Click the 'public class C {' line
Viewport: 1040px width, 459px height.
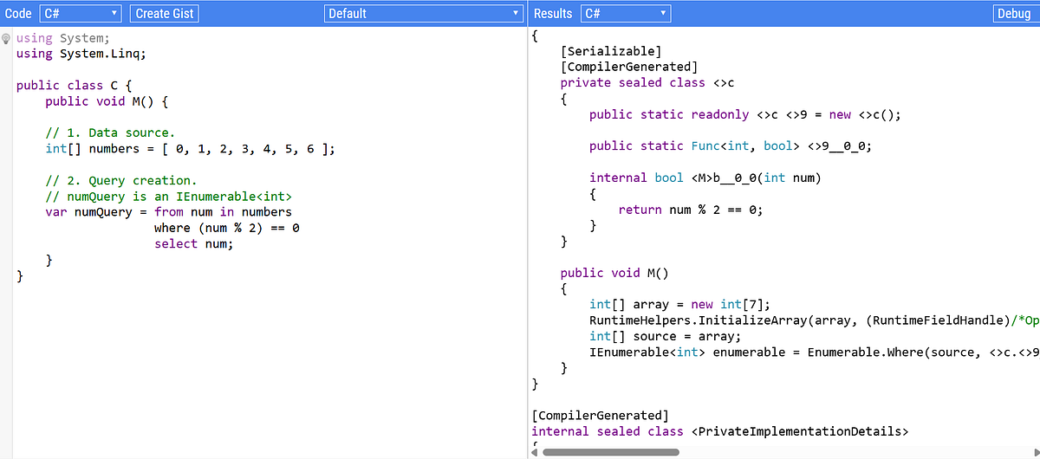tap(74, 86)
